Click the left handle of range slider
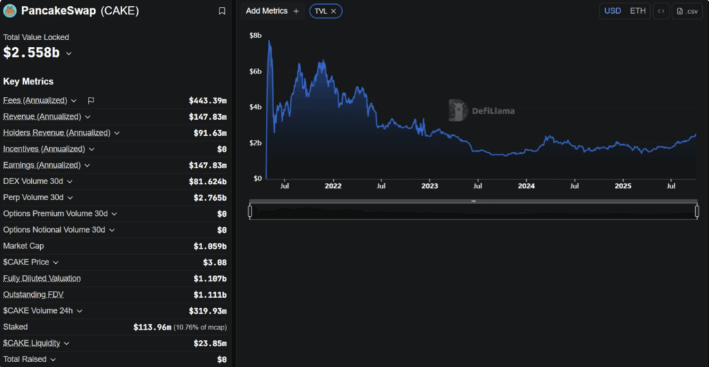Image resolution: width=709 pixels, height=367 pixels. click(250, 212)
